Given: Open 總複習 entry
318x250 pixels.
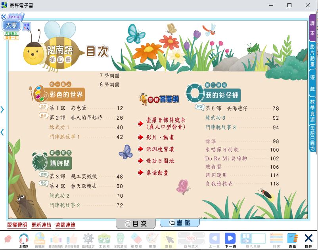Looking at the screenshot, I should 242,167.
